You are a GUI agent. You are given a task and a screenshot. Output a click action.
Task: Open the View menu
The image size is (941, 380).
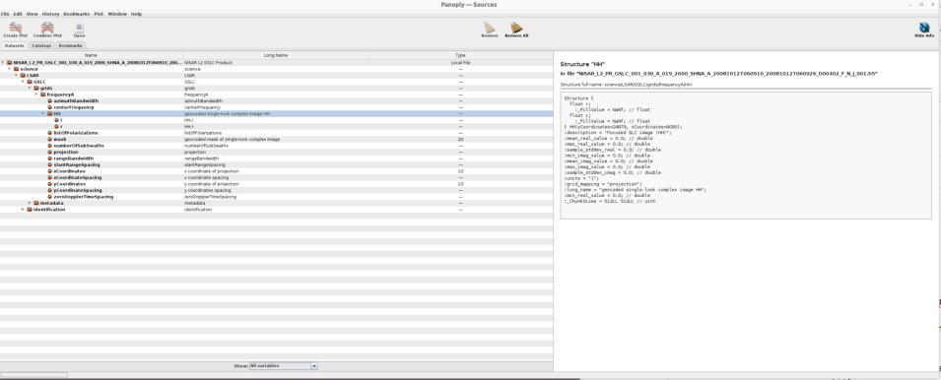32,14
